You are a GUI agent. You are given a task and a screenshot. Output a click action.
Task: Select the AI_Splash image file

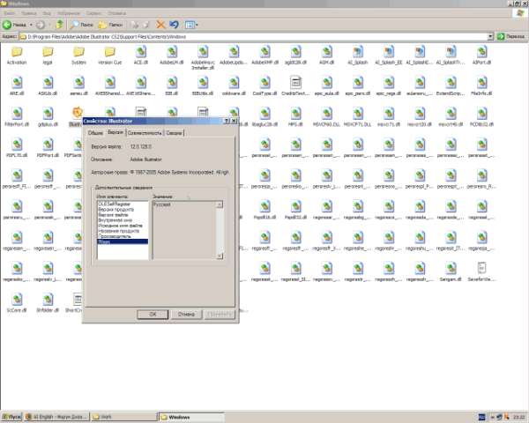point(358,56)
